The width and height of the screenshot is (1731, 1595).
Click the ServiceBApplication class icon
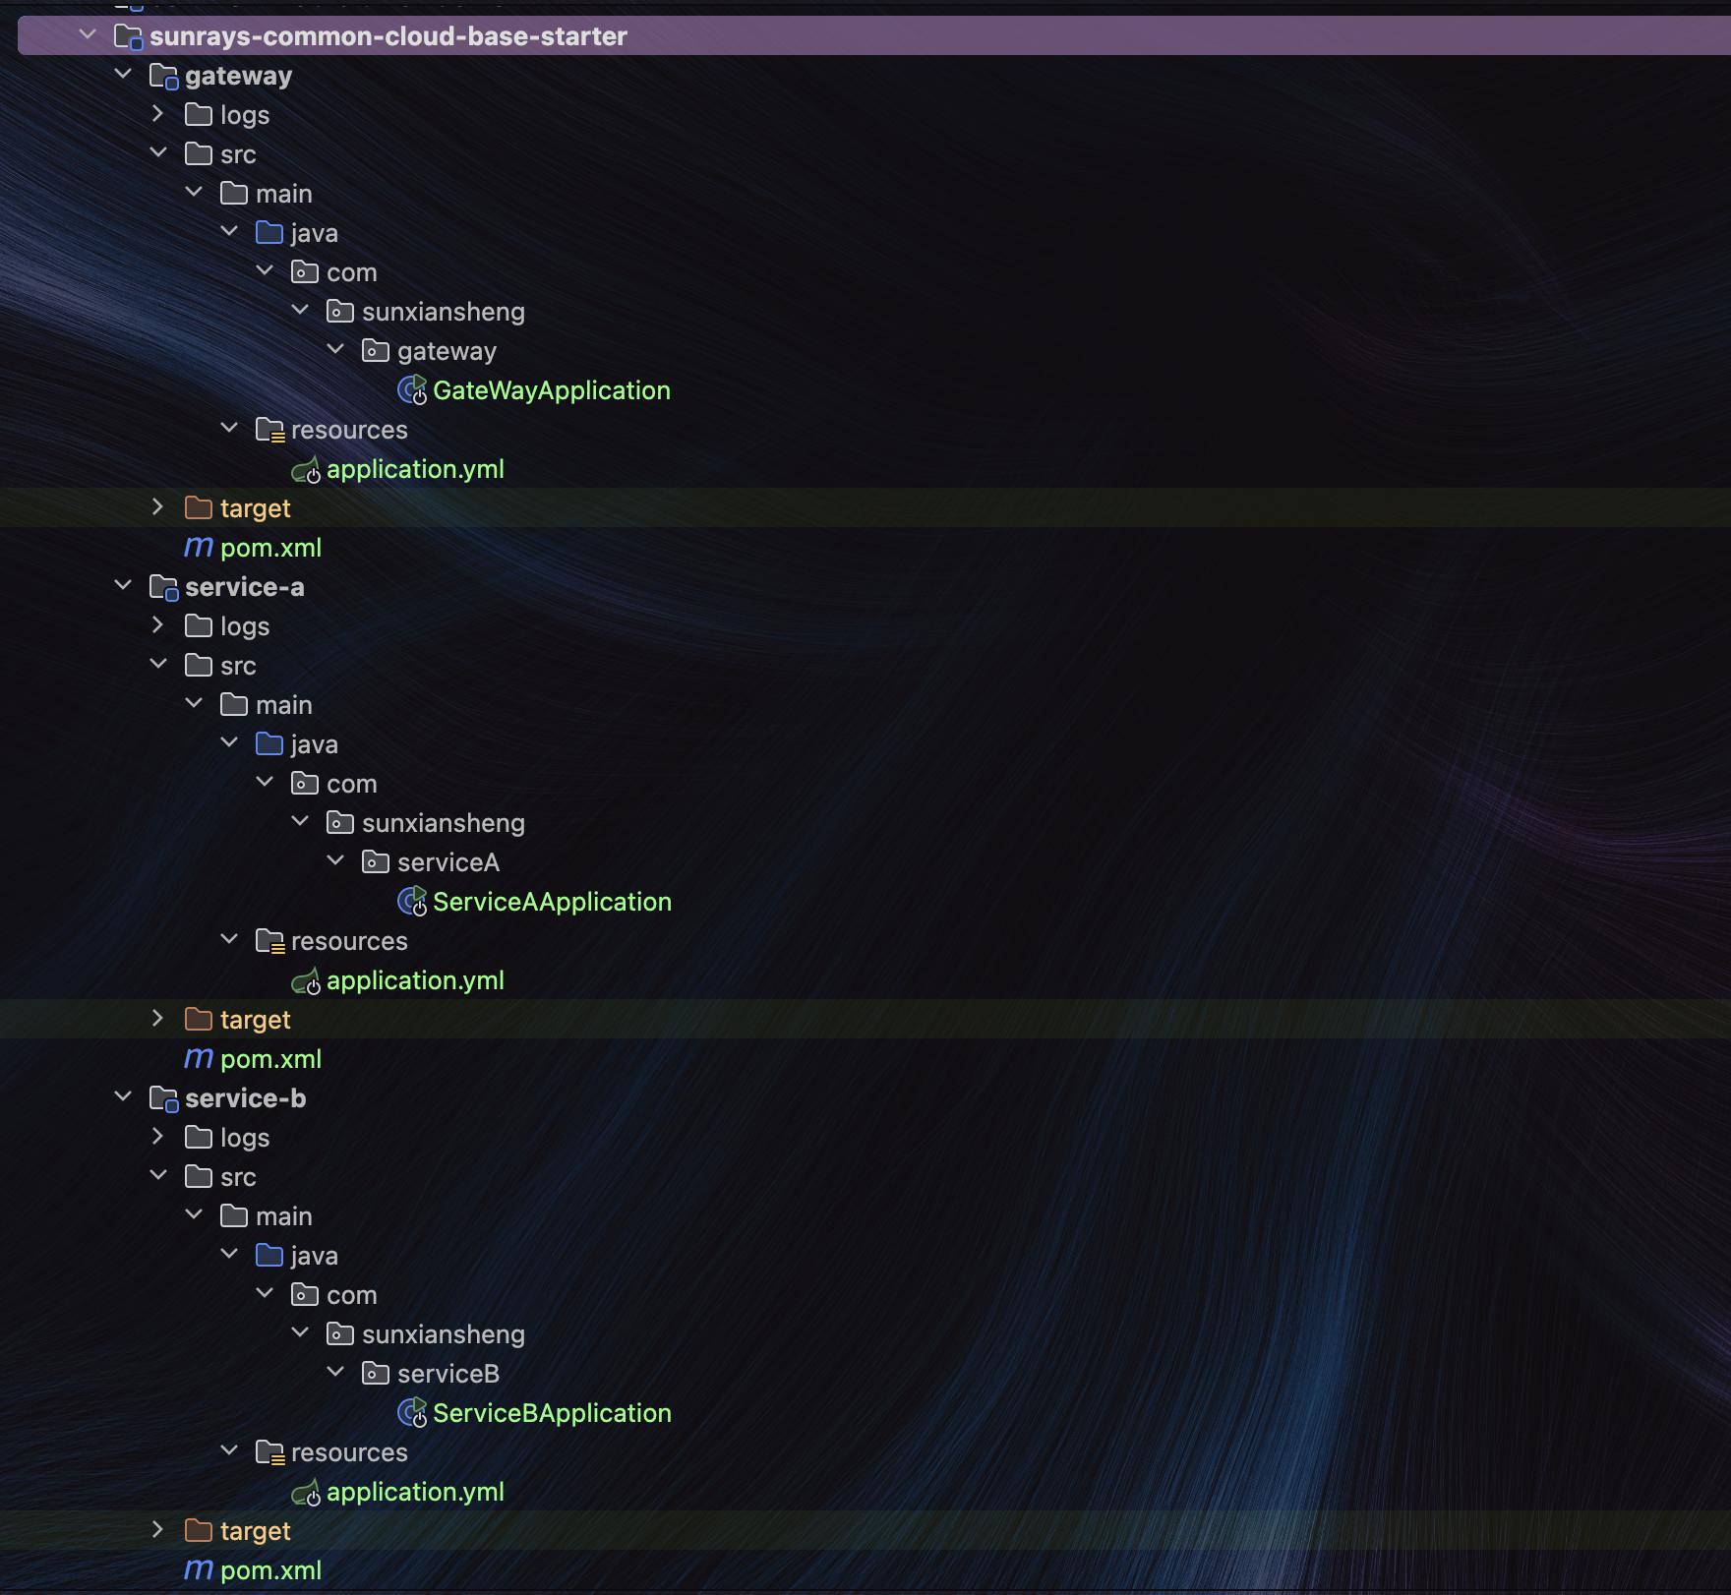click(x=412, y=1413)
